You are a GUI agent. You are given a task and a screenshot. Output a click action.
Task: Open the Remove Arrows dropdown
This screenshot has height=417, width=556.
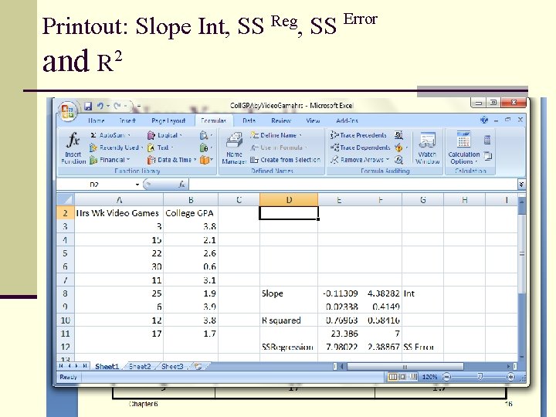tap(388, 160)
